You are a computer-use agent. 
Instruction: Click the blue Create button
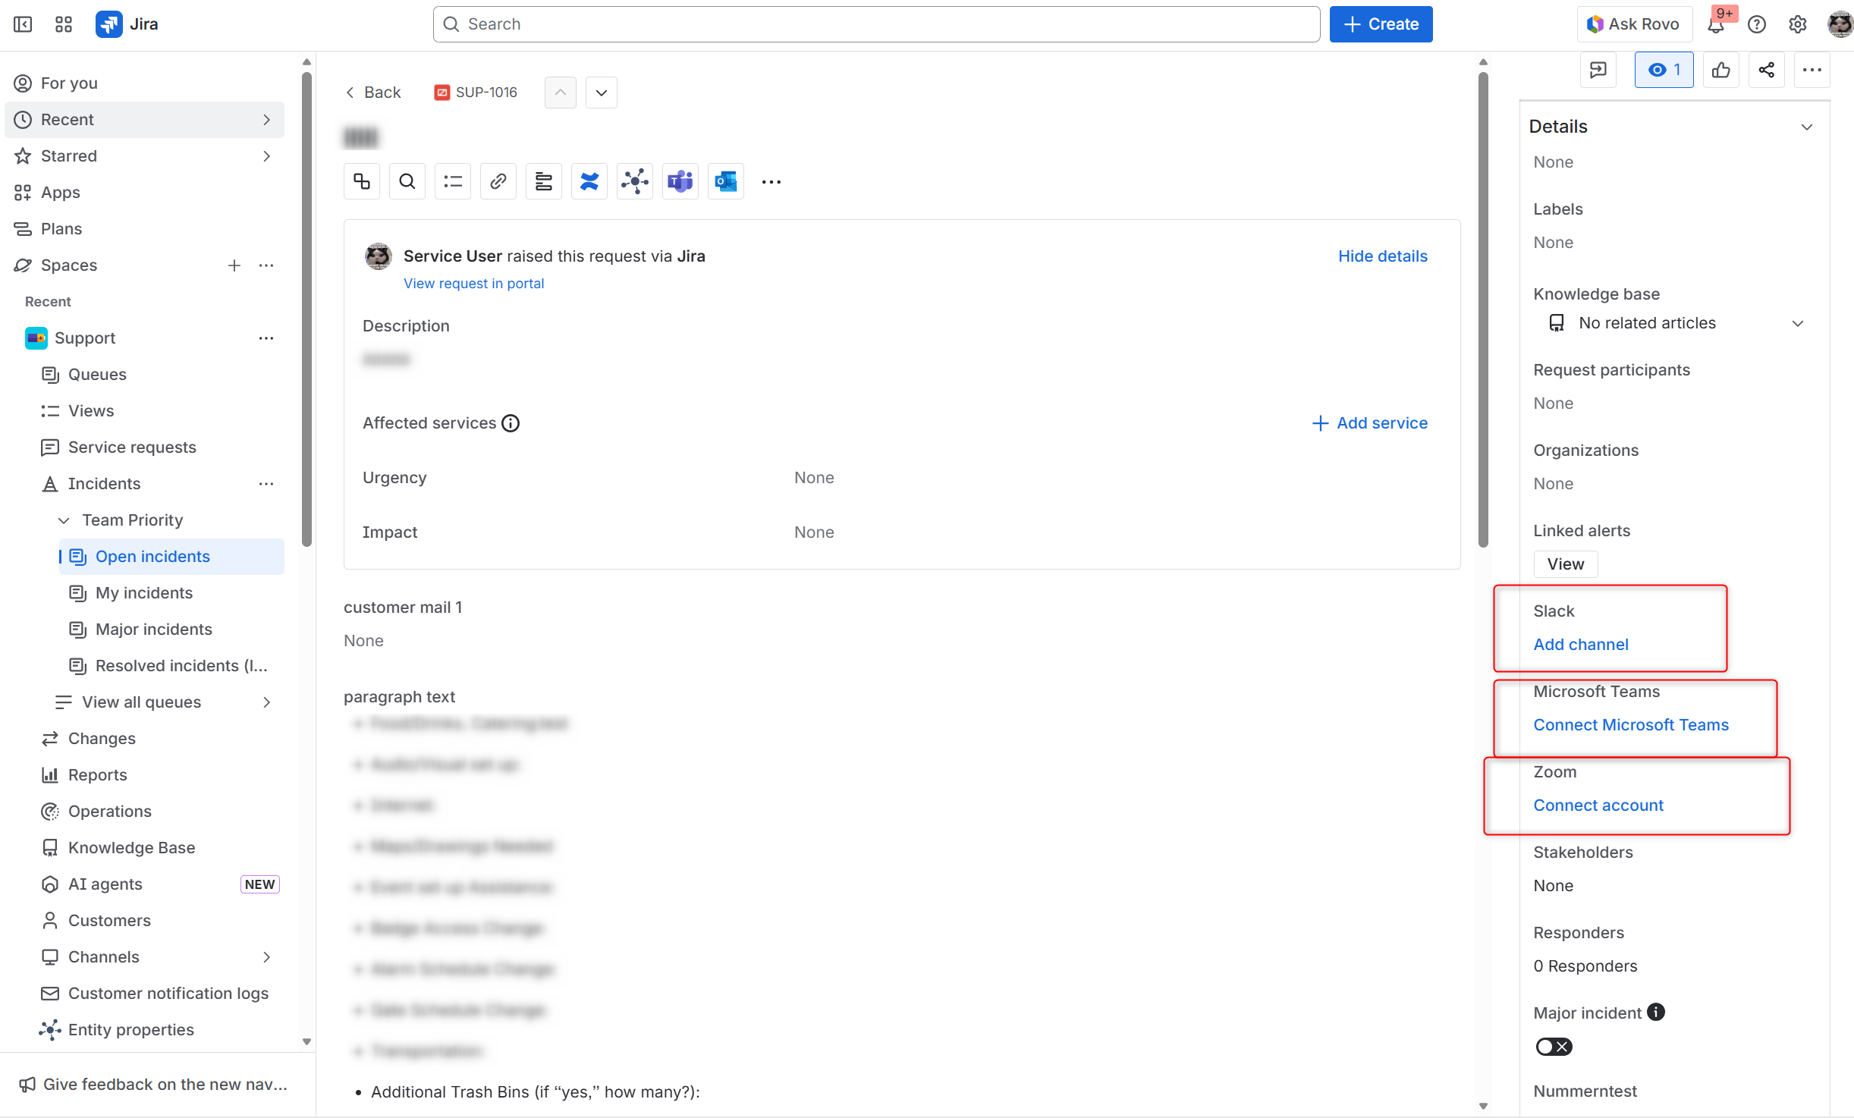click(x=1380, y=24)
